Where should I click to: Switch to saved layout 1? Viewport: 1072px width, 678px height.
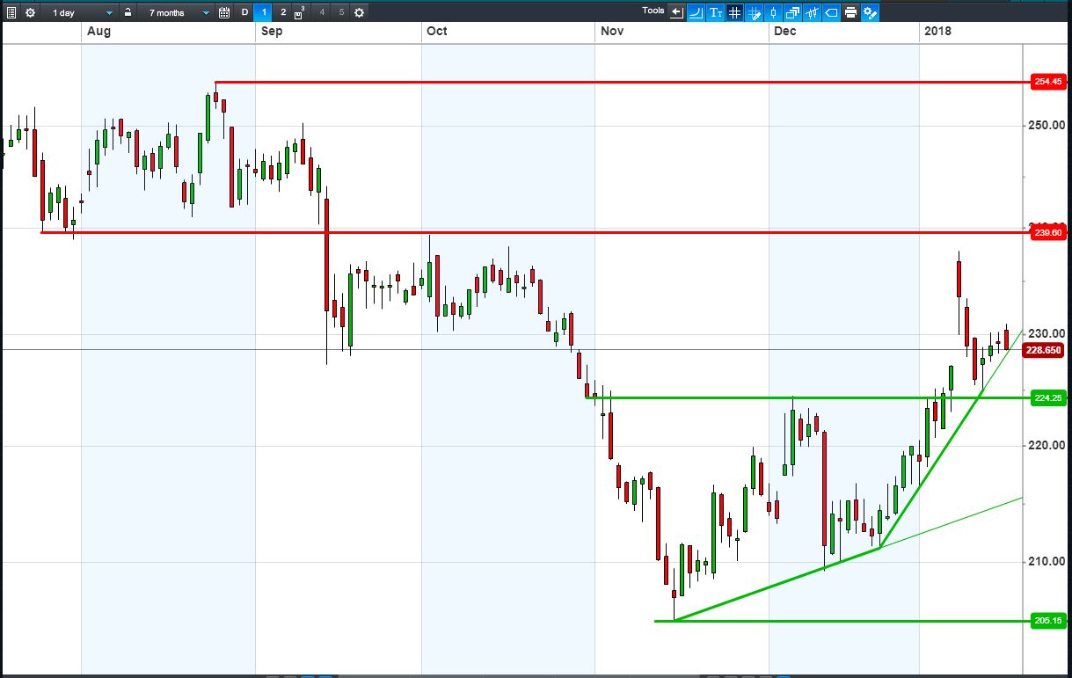click(x=265, y=12)
